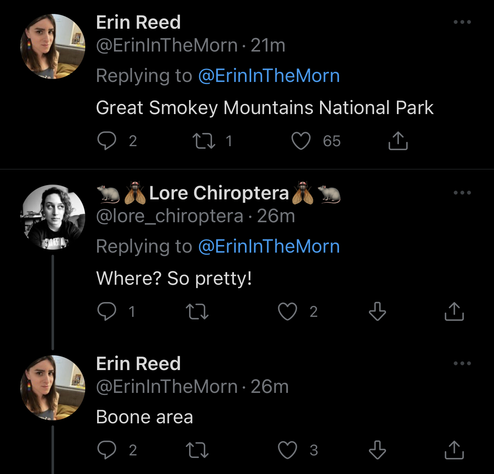Retweet the Great Smokey Mountains tweet

pos(204,141)
